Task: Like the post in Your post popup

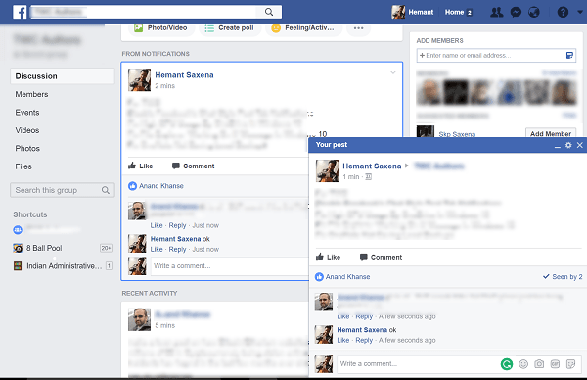Action: pyautogui.click(x=328, y=257)
